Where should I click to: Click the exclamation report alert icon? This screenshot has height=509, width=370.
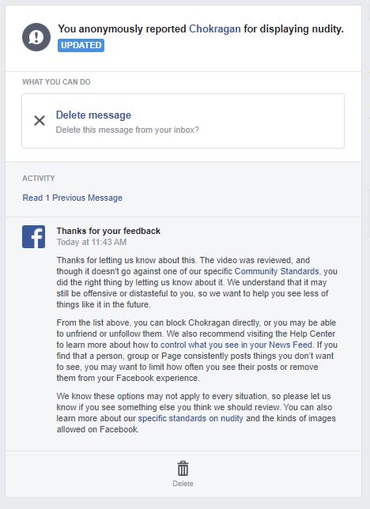coord(36,37)
